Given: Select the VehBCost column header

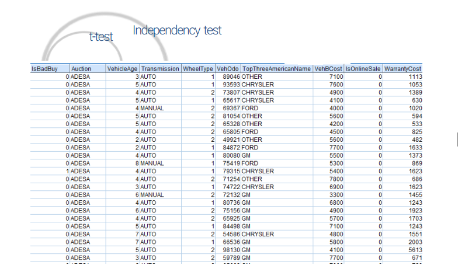Looking at the screenshot, I should coord(328,69).
